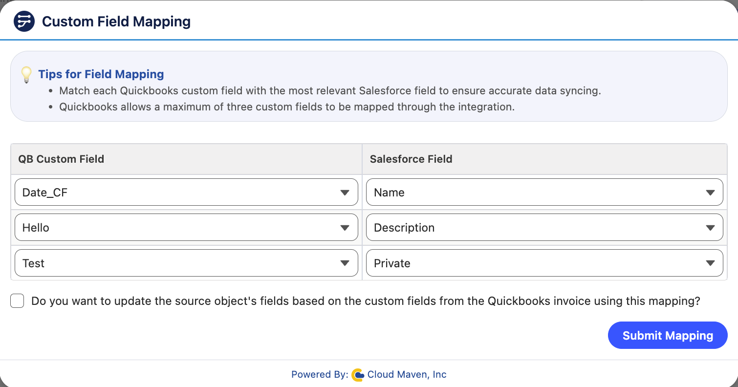
Task: Click the lightbulb tips icon
Action: 26,75
